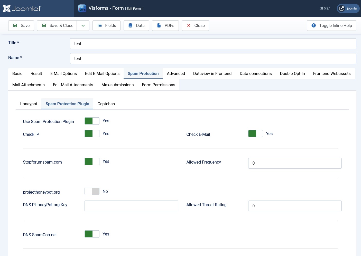Enable the projecthoneypot.org toggle
This screenshot has height=256, width=361.
pyautogui.click(x=92, y=191)
